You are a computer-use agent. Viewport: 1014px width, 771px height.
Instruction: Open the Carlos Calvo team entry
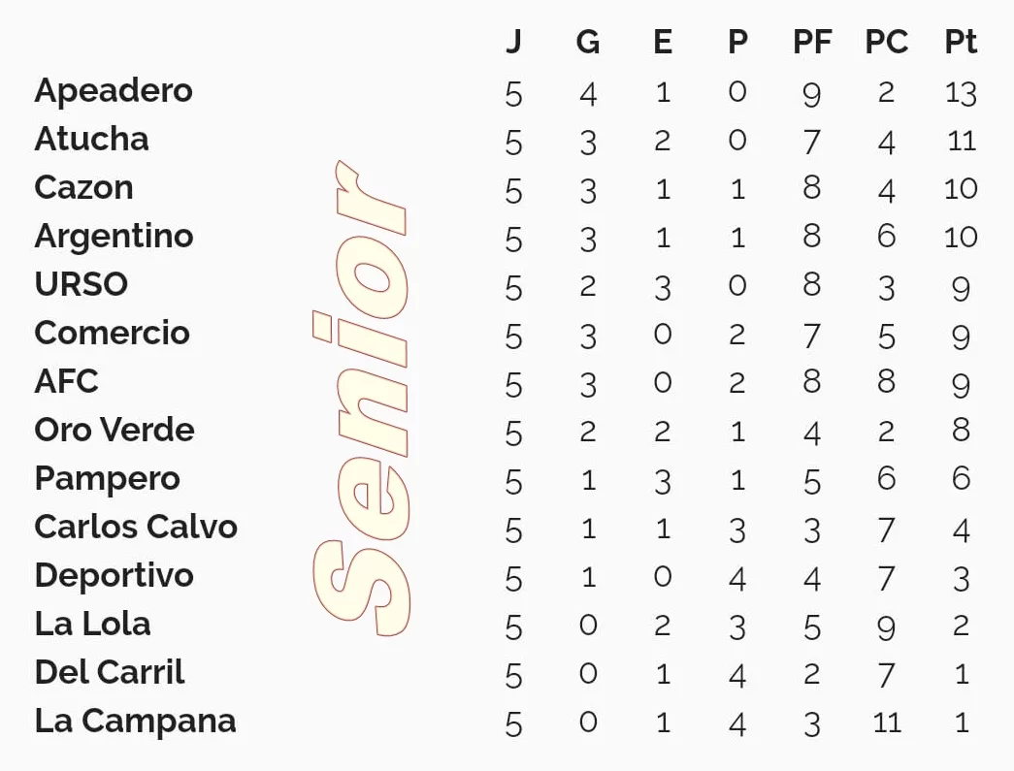[136, 528]
